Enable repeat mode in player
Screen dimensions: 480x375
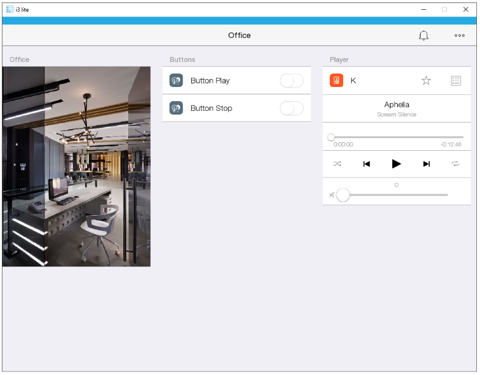click(455, 164)
